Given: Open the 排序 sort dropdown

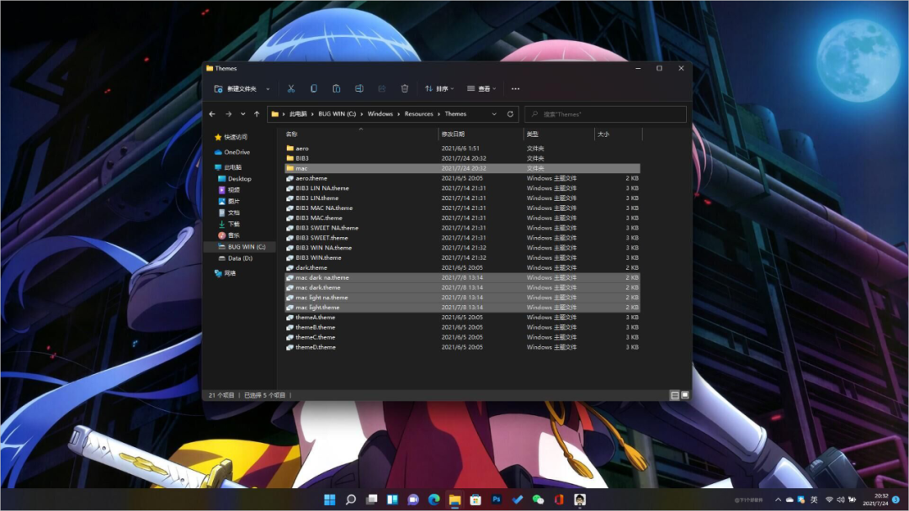Looking at the screenshot, I should [x=439, y=88].
